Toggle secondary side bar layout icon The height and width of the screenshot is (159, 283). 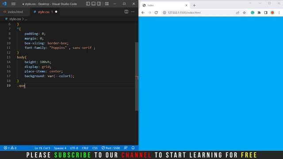[99, 4]
